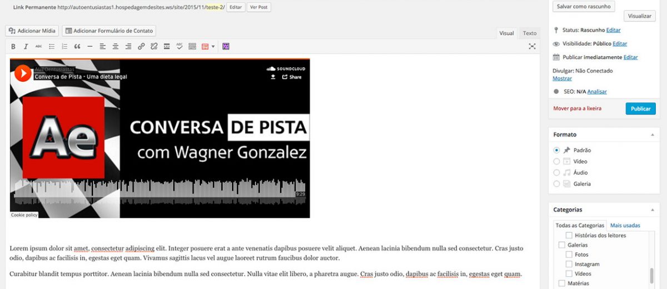
Task: Click the blue Publicar button
Action: point(640,108)
